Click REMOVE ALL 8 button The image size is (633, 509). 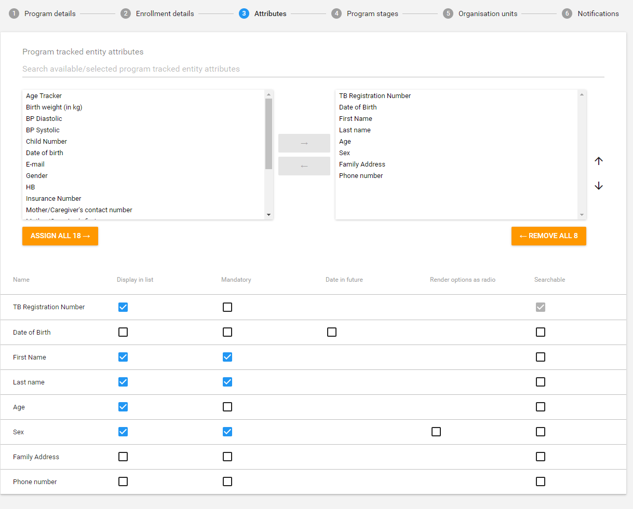coord(549,236)
